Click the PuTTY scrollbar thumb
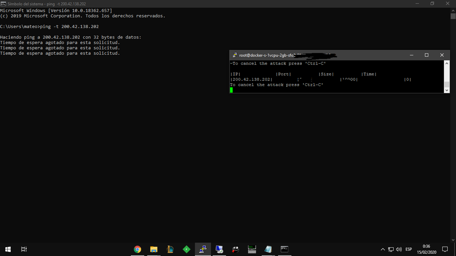The height and width of the screenshot is (256, 456). click(447, 84)
